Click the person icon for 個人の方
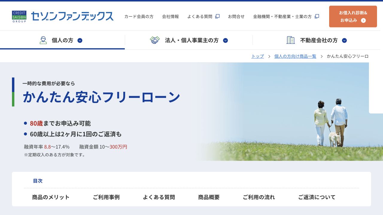This screenshot has width=383, height=215. (x=43, y=40)
